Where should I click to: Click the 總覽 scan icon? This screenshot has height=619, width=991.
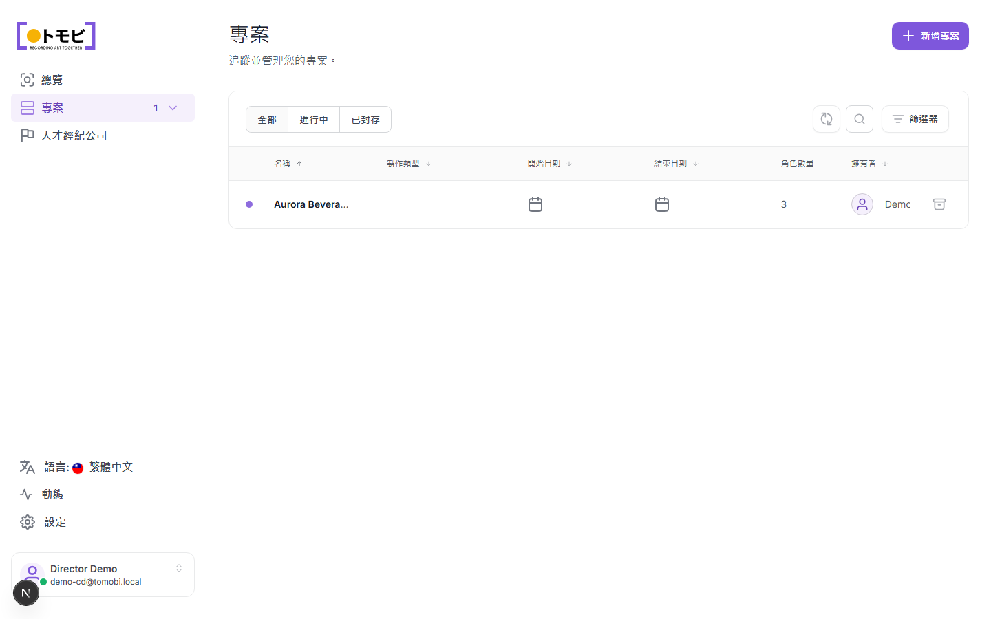coord(27,80)
